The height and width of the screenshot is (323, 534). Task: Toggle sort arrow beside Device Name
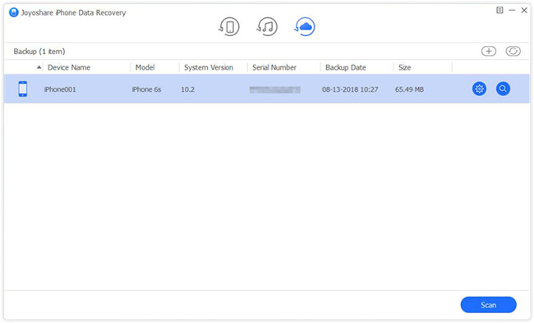[x=39, y=67]
